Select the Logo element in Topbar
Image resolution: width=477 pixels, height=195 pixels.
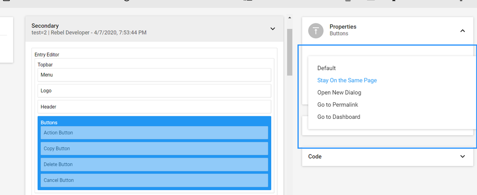(x=154, y=91)
